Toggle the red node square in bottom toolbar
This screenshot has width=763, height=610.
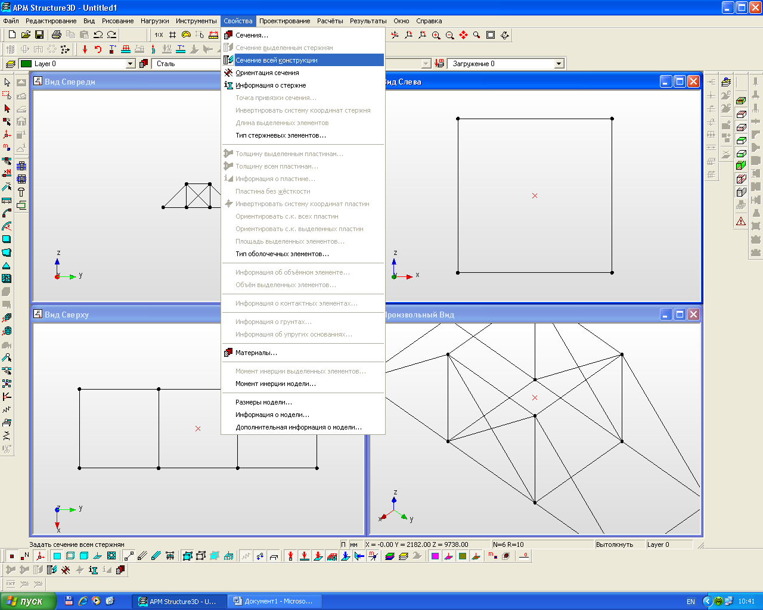pyautogui.click(x=11, y=556)
